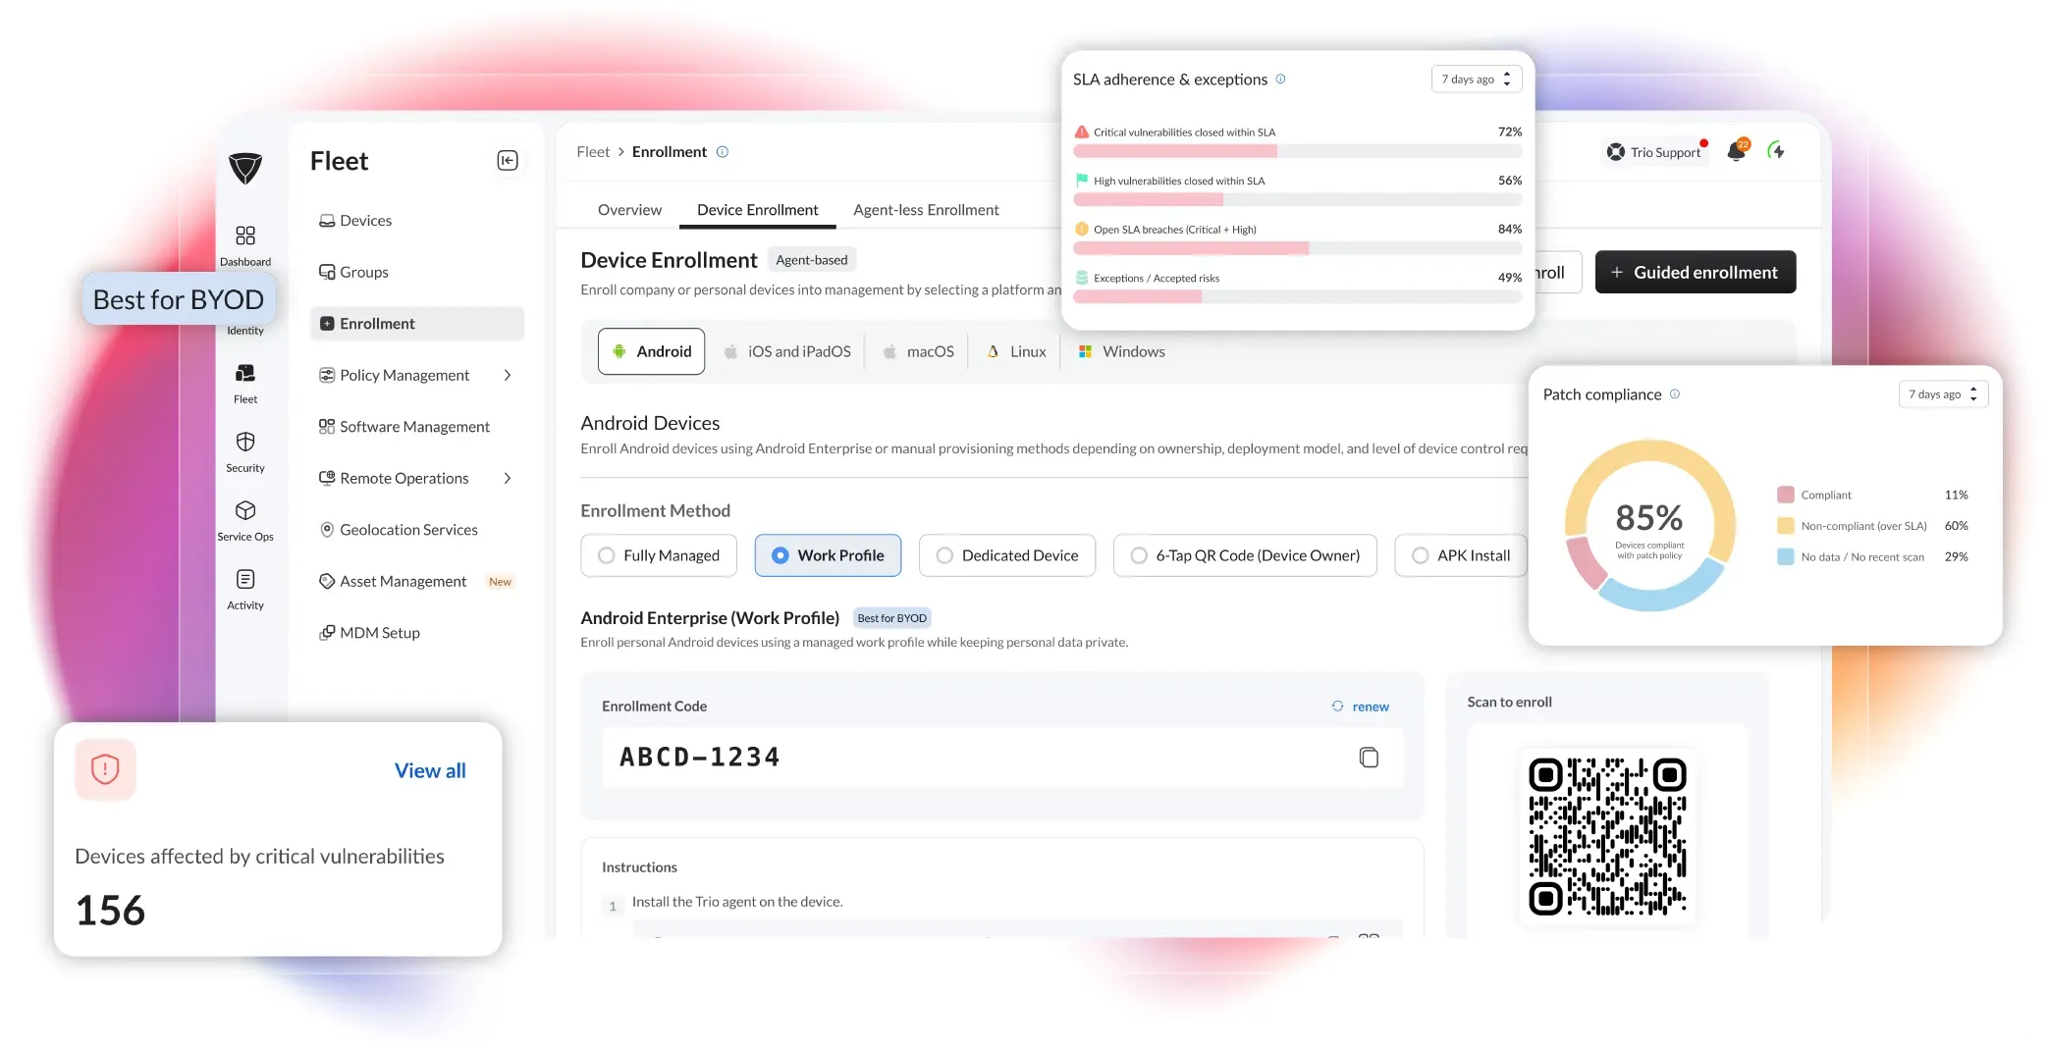Viewport: 2047px width, 1048px height.
Task: Click the Software Management icon
Action: click(327, 426)
